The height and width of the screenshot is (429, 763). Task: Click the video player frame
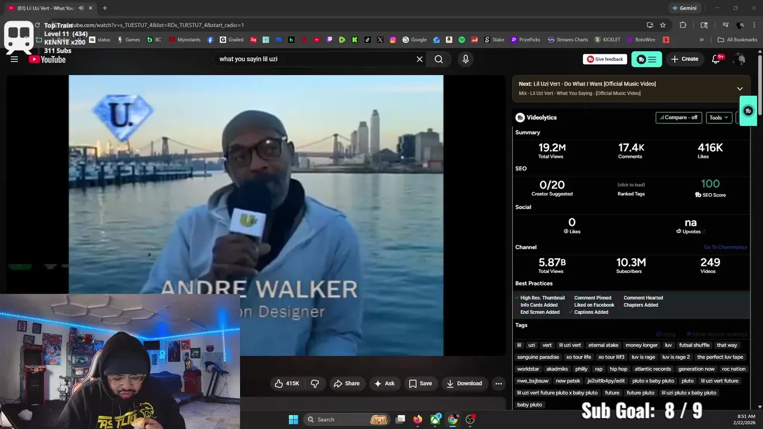(x=256, y=215)
